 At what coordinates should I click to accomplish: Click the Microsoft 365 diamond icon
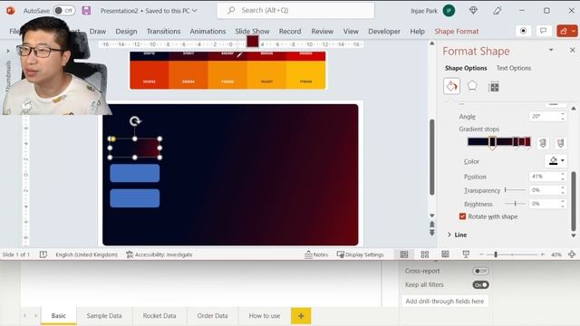click(473, 11)
